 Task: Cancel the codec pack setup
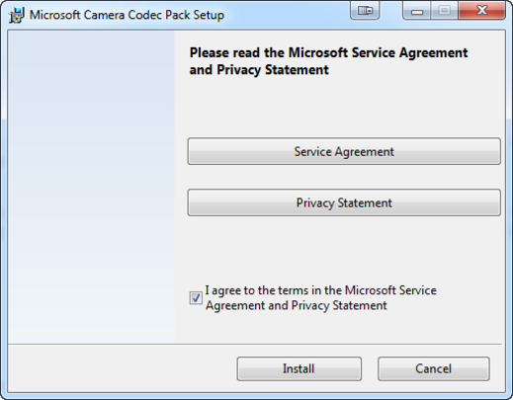coord(434,368)
